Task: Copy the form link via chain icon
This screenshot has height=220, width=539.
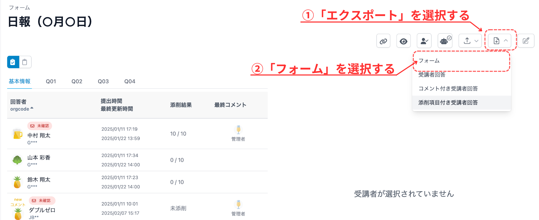Action: coord(383,41)
